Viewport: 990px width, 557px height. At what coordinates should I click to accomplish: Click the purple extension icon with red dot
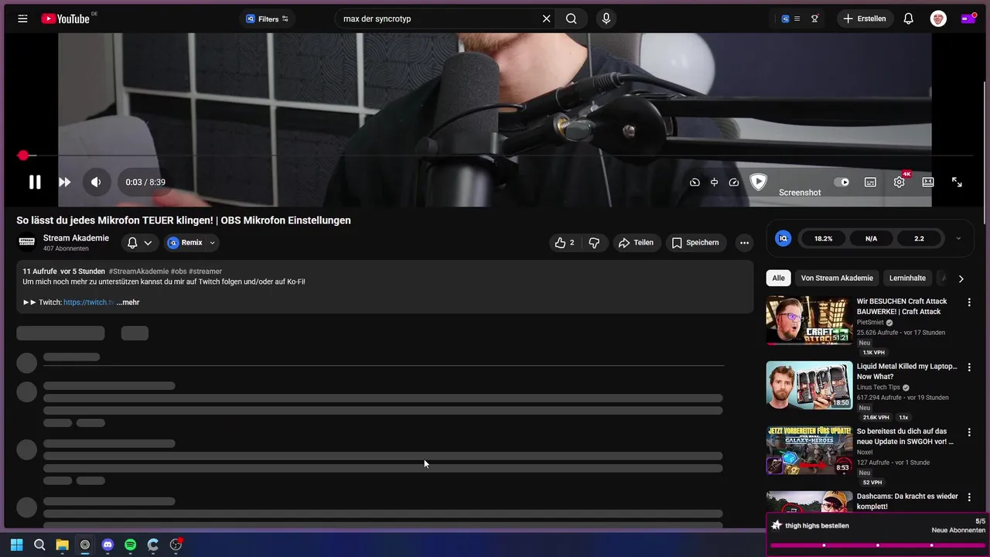tap(968, 19)
